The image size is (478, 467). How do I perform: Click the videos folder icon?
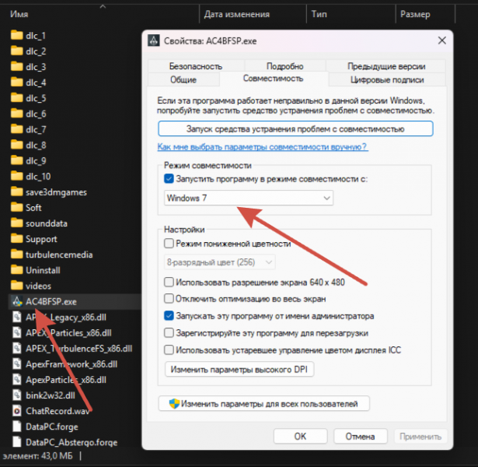[x=17, y=286]
